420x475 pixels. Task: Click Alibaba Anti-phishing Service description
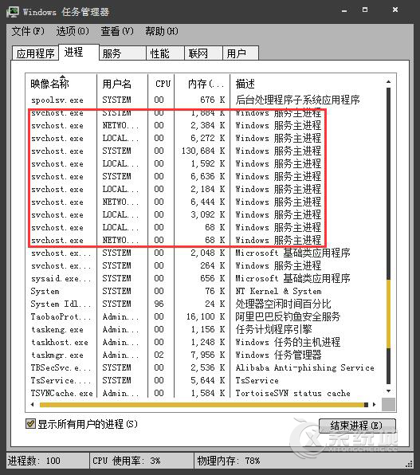305,367
